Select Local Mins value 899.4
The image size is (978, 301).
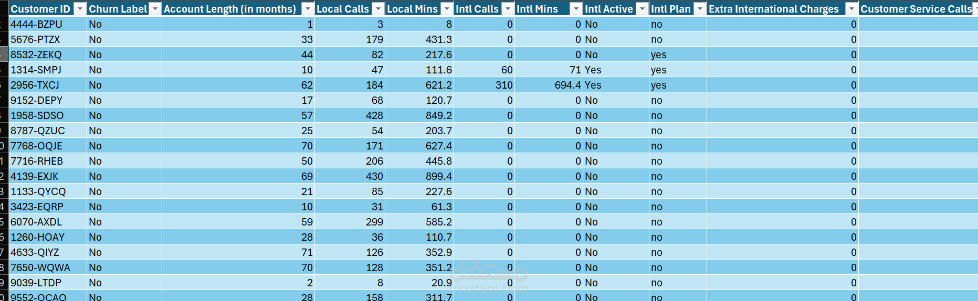(x=419, y=176)
